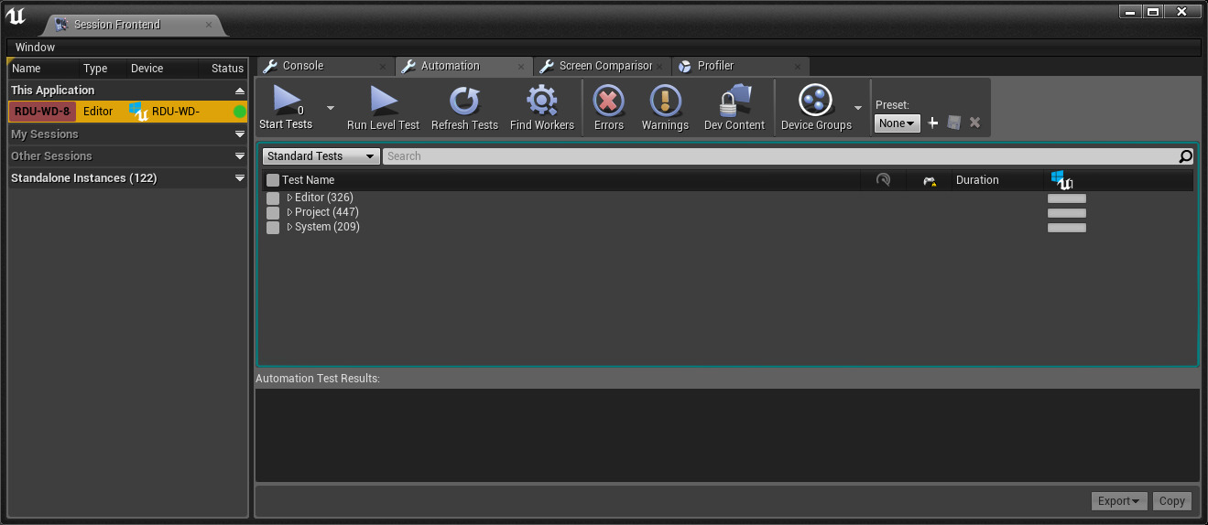Close the Profiler tab
Image resolution: width=1208 pixels, height=525 pixels.
pyautogui.click(x=798, y=67)
